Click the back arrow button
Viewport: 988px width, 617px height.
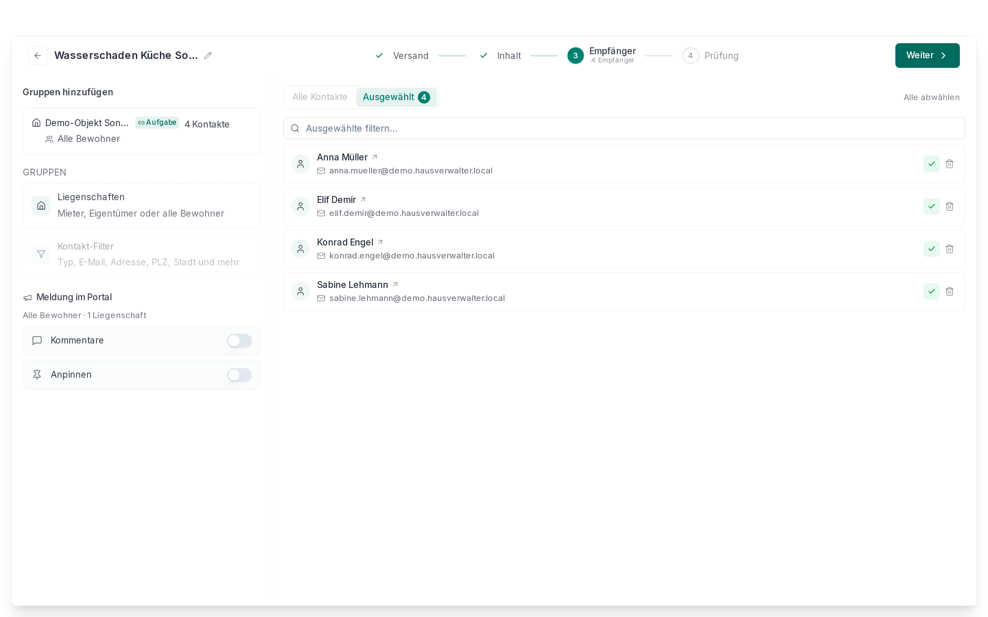[x=37, y=56]
